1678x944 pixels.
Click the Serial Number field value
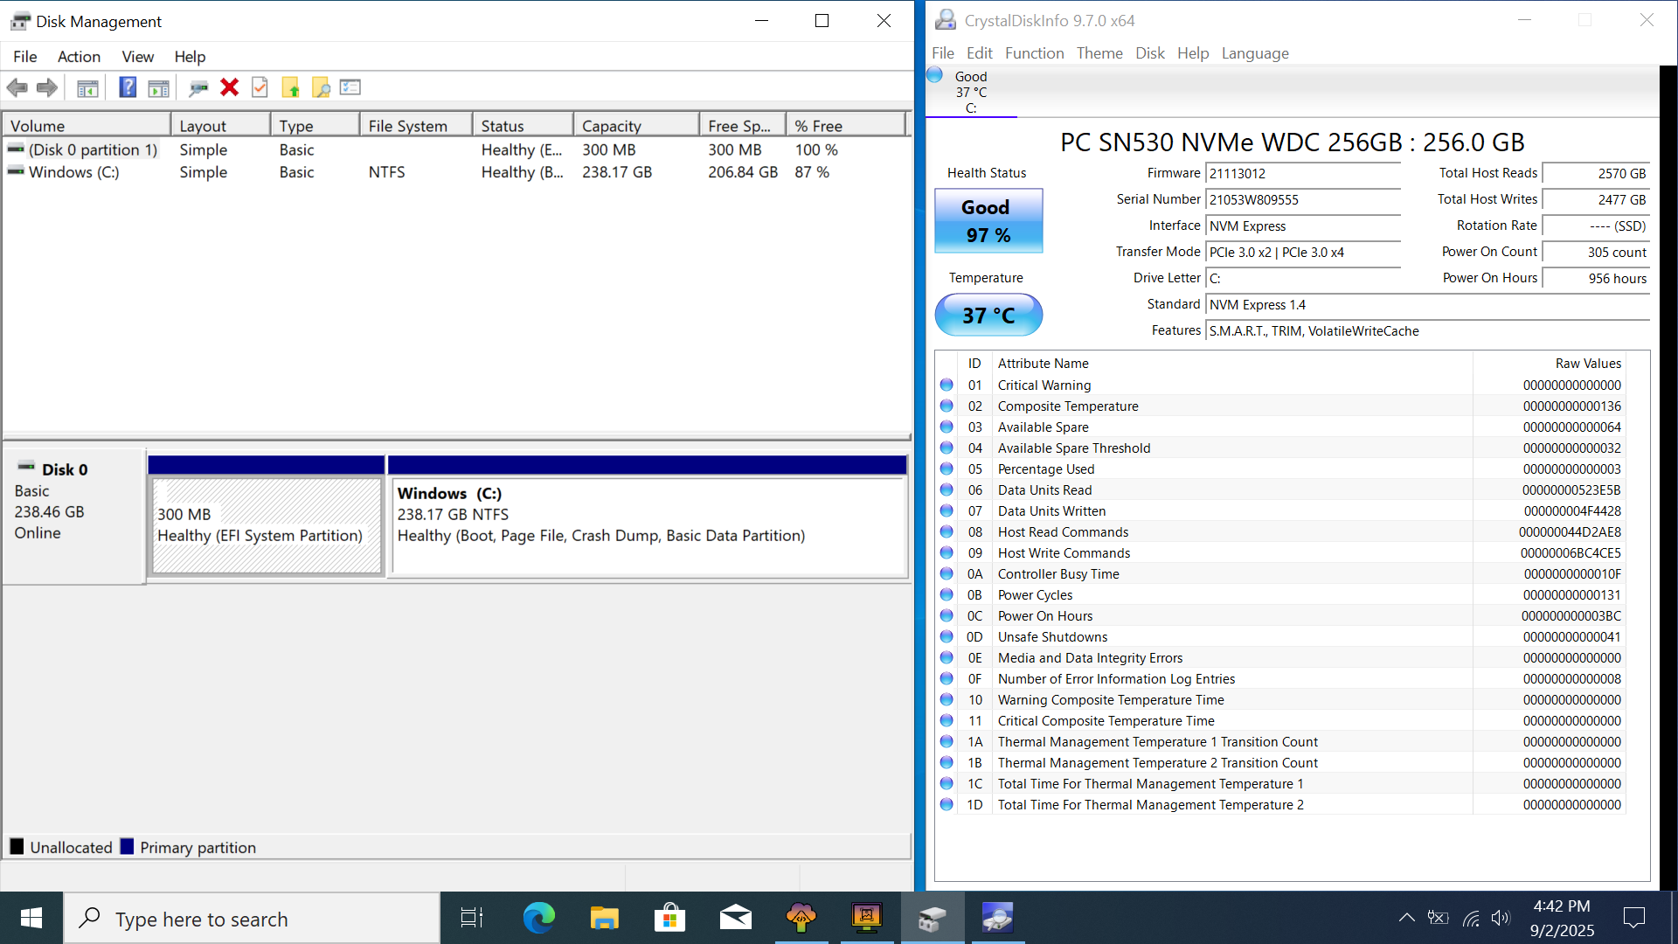pos(1302,200)
